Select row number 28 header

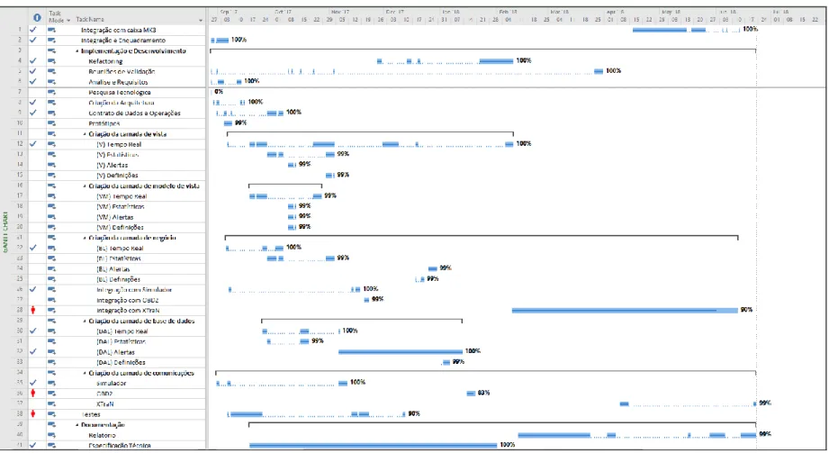click(x=20, y=310)
